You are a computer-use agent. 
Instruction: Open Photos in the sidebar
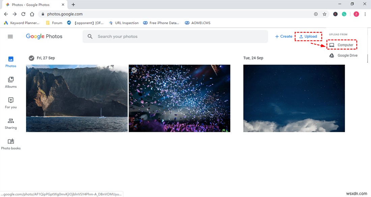(x=11, y=62)
